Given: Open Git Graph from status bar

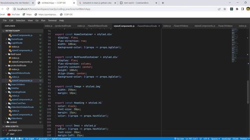Looking at the screenshot, I should click(x=30, y=138).
